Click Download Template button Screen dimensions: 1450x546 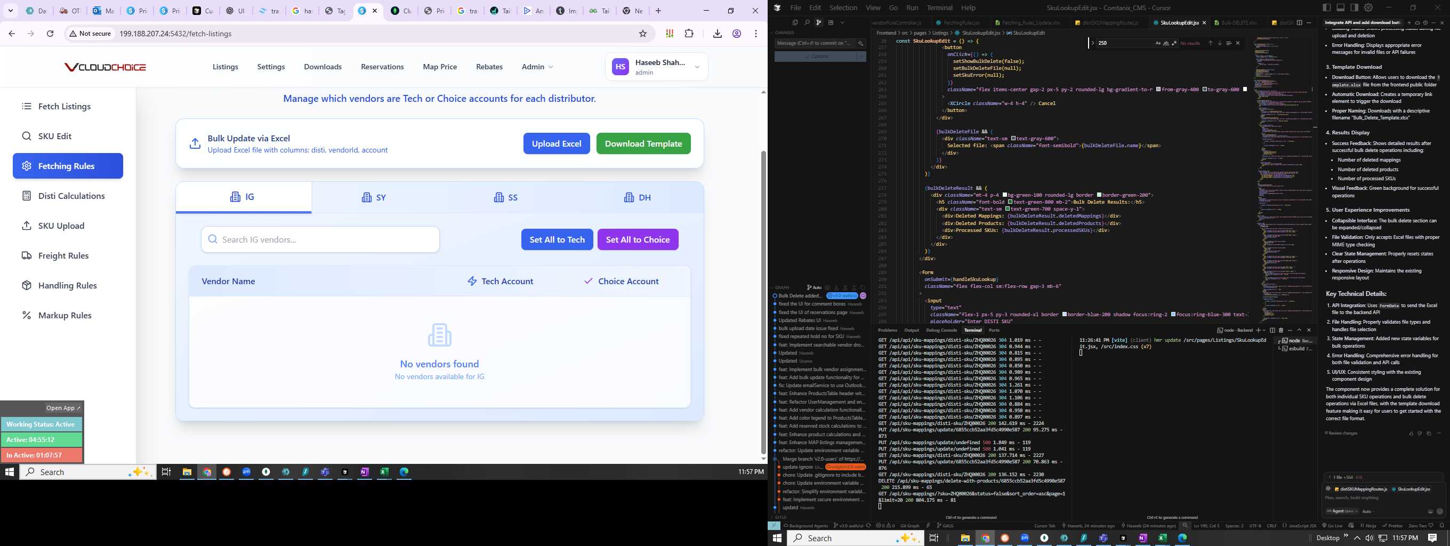[x=643, y=143]
